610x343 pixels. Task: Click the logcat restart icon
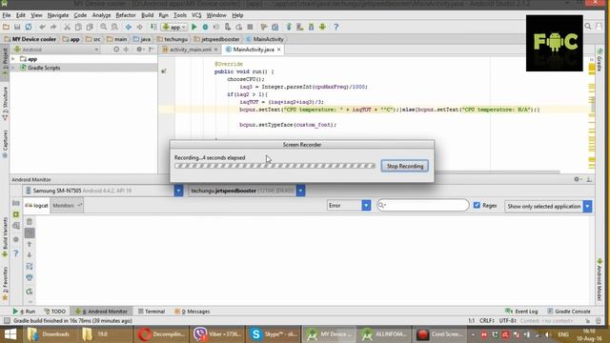(x=30, y=292)
